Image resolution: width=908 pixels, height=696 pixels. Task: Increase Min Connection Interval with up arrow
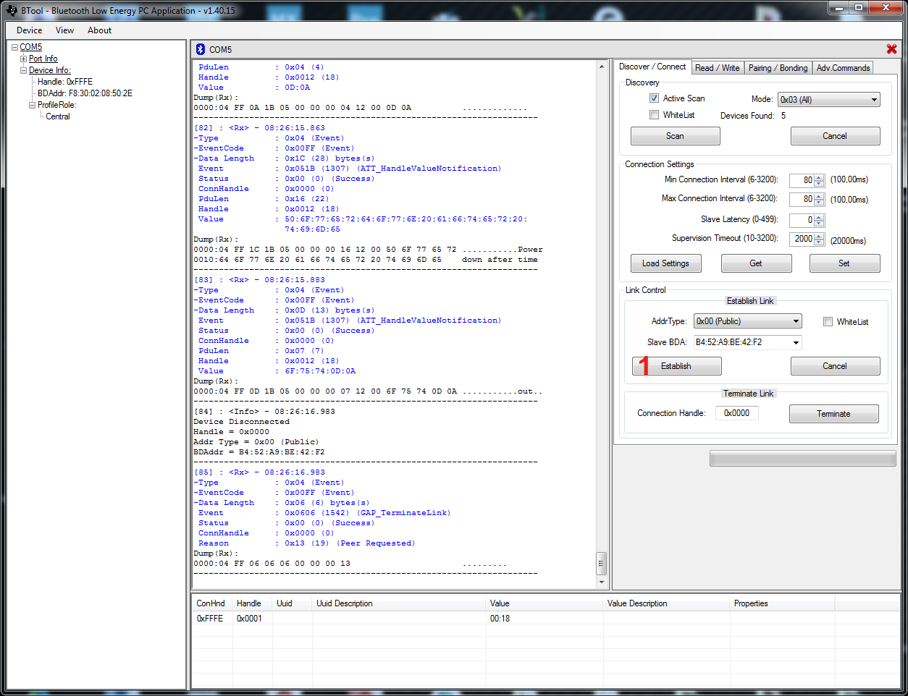[x=820, y=177]
